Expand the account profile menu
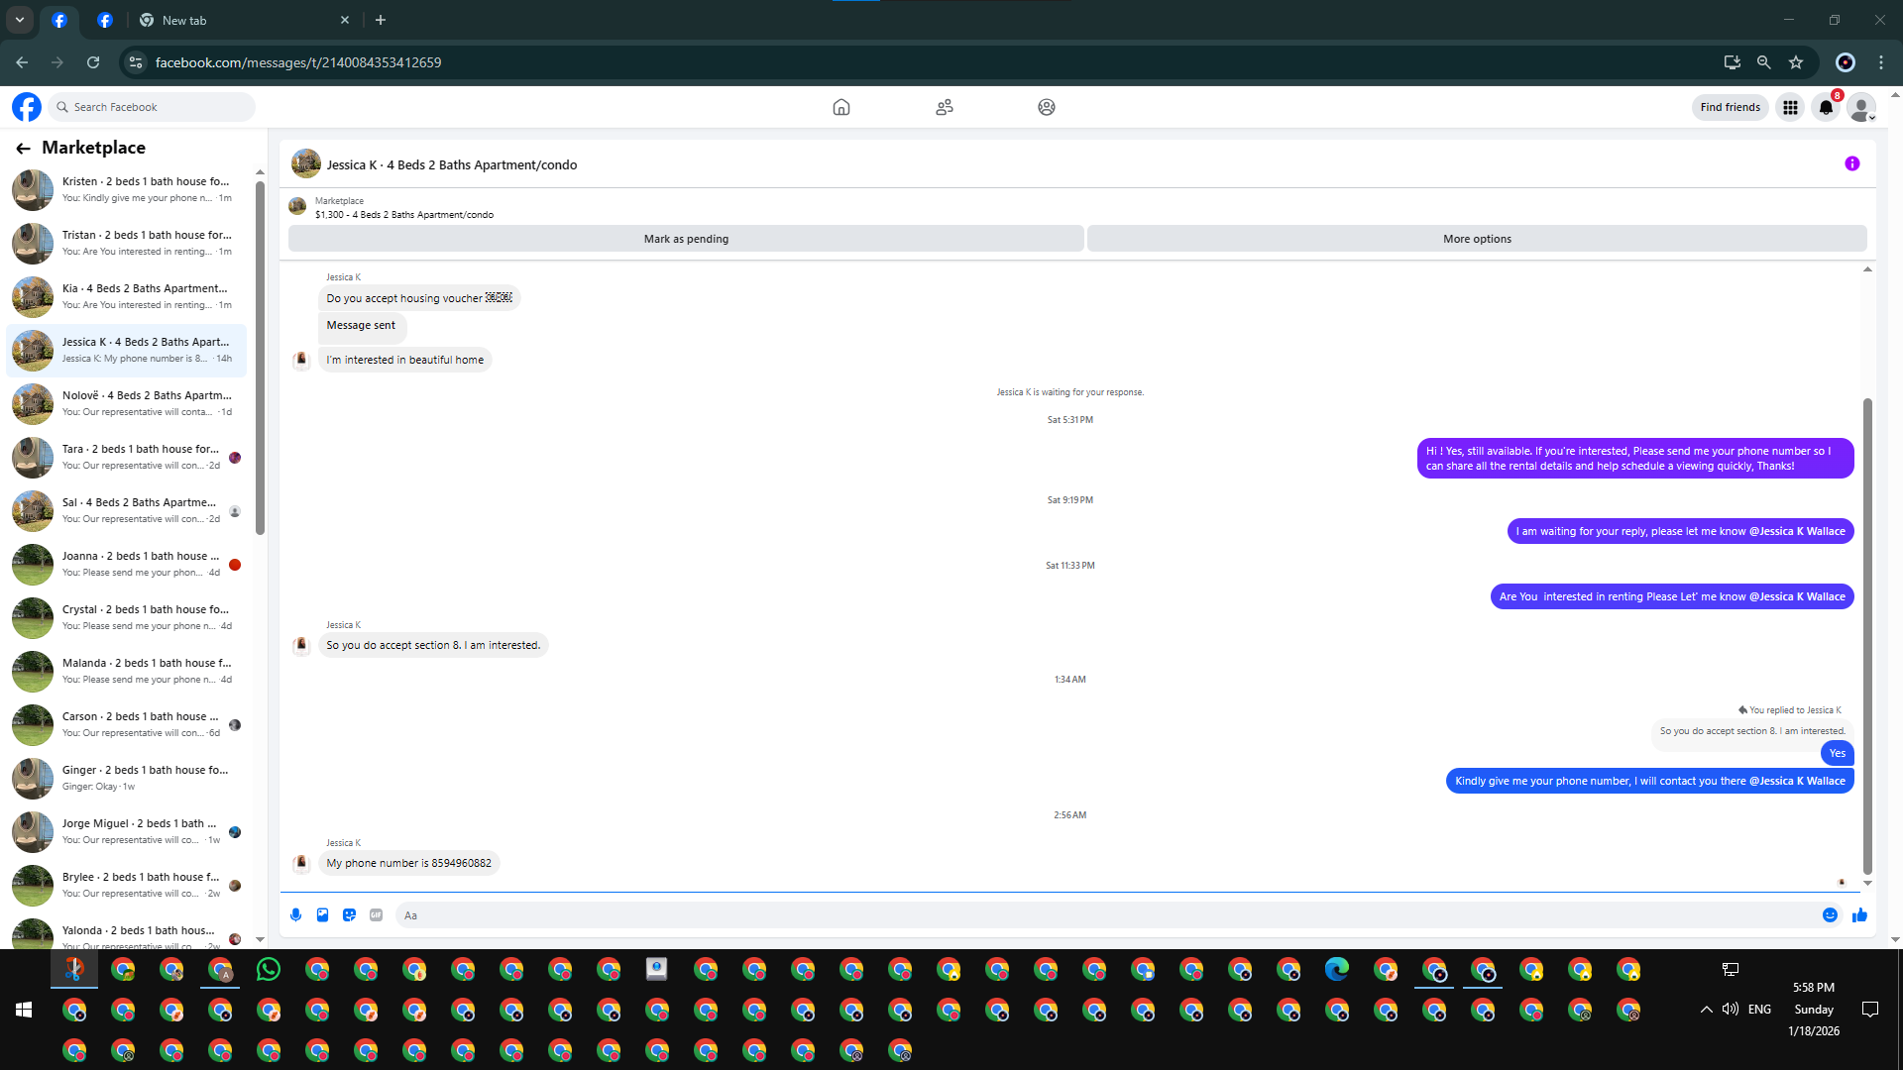The image size is (1903, 1070). (1861, 107)
